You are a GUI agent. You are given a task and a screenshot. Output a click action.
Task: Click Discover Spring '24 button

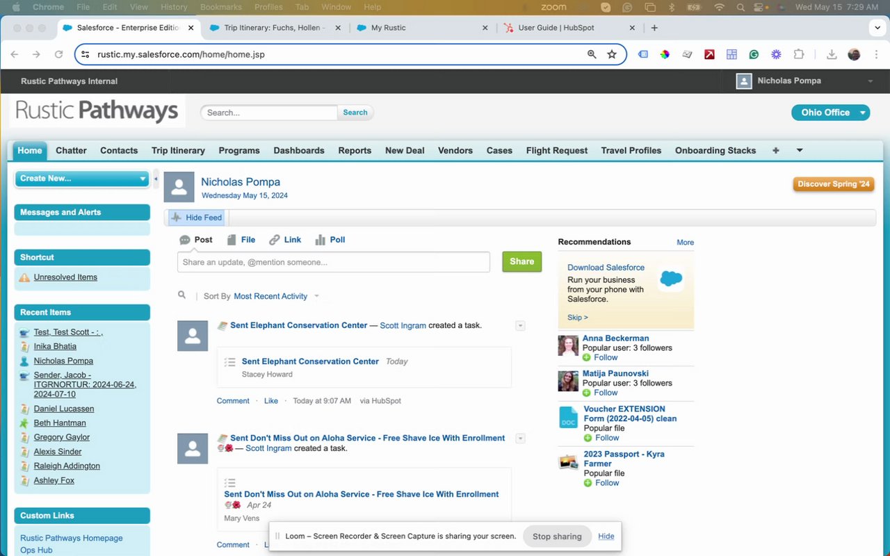point(834,184)
